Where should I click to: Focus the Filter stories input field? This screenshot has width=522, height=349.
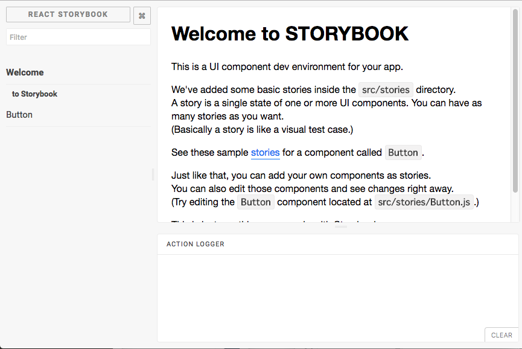tap(78, 37)
